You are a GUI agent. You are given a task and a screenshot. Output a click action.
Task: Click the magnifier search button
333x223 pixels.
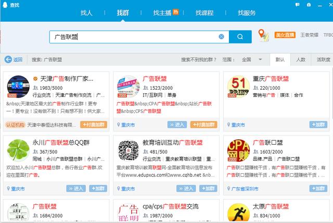pos(240,37)
